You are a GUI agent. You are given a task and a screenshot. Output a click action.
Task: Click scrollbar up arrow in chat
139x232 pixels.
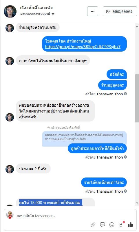137,26
